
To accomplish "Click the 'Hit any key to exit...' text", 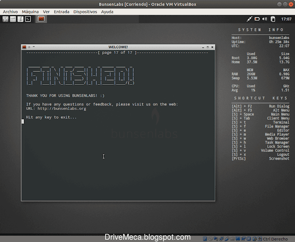I will click(51, 117).
